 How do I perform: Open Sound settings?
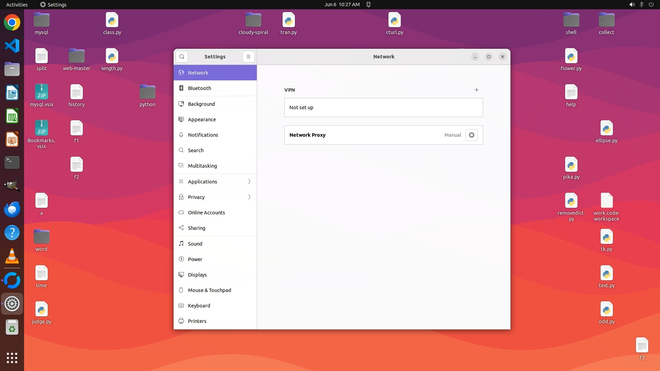[x=195, y=244]
